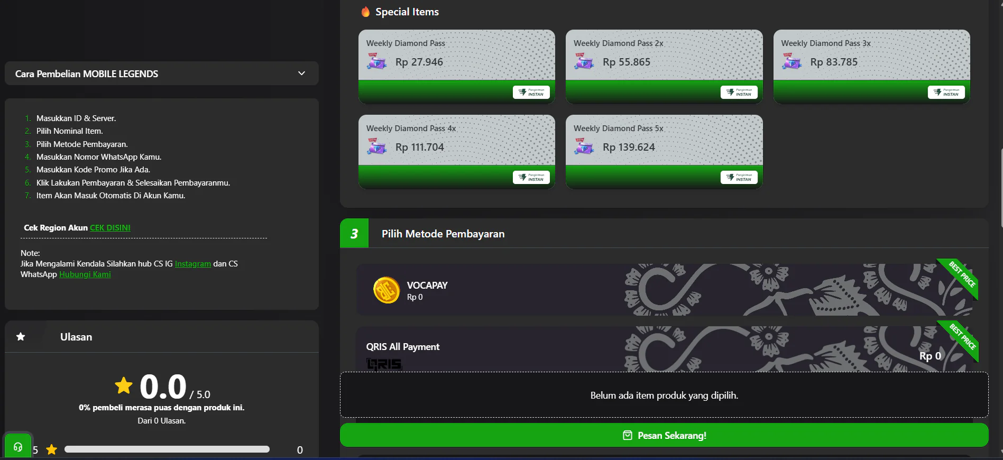The width and height of the screenshot is (1003, 460).
Task: Click the price Rp 83.785
Action: (x=834, y=62)
